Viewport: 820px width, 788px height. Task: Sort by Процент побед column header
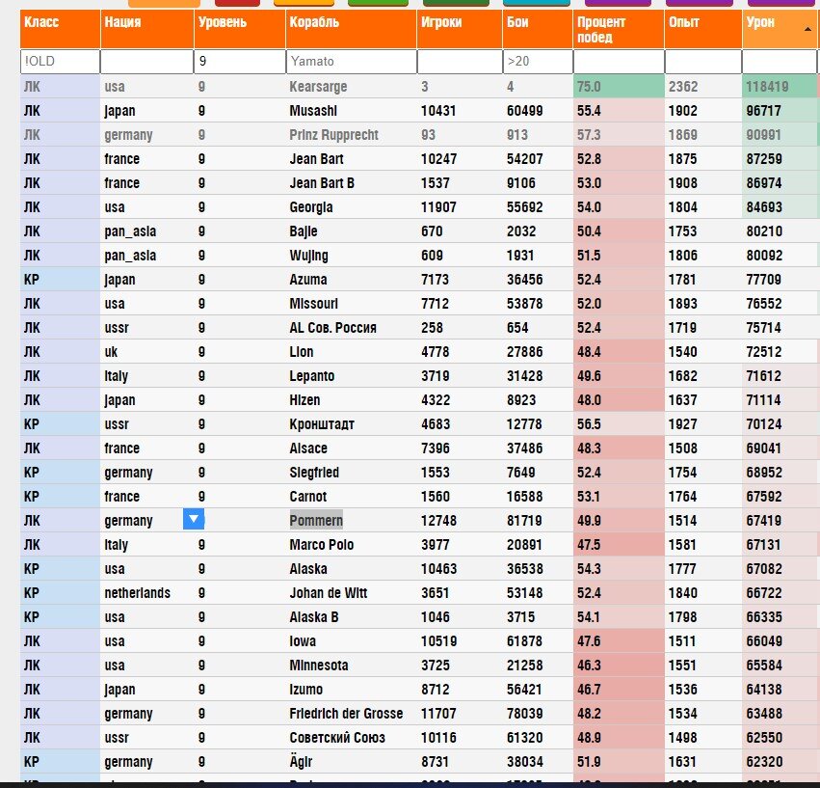click(x=619, y=29)
